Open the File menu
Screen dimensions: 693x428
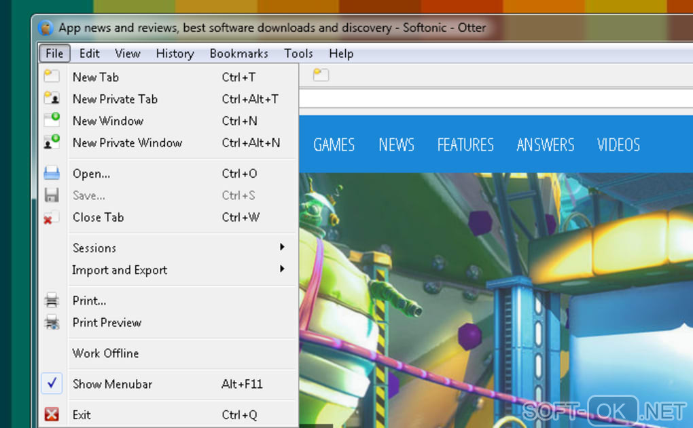[x=54, y=54]
